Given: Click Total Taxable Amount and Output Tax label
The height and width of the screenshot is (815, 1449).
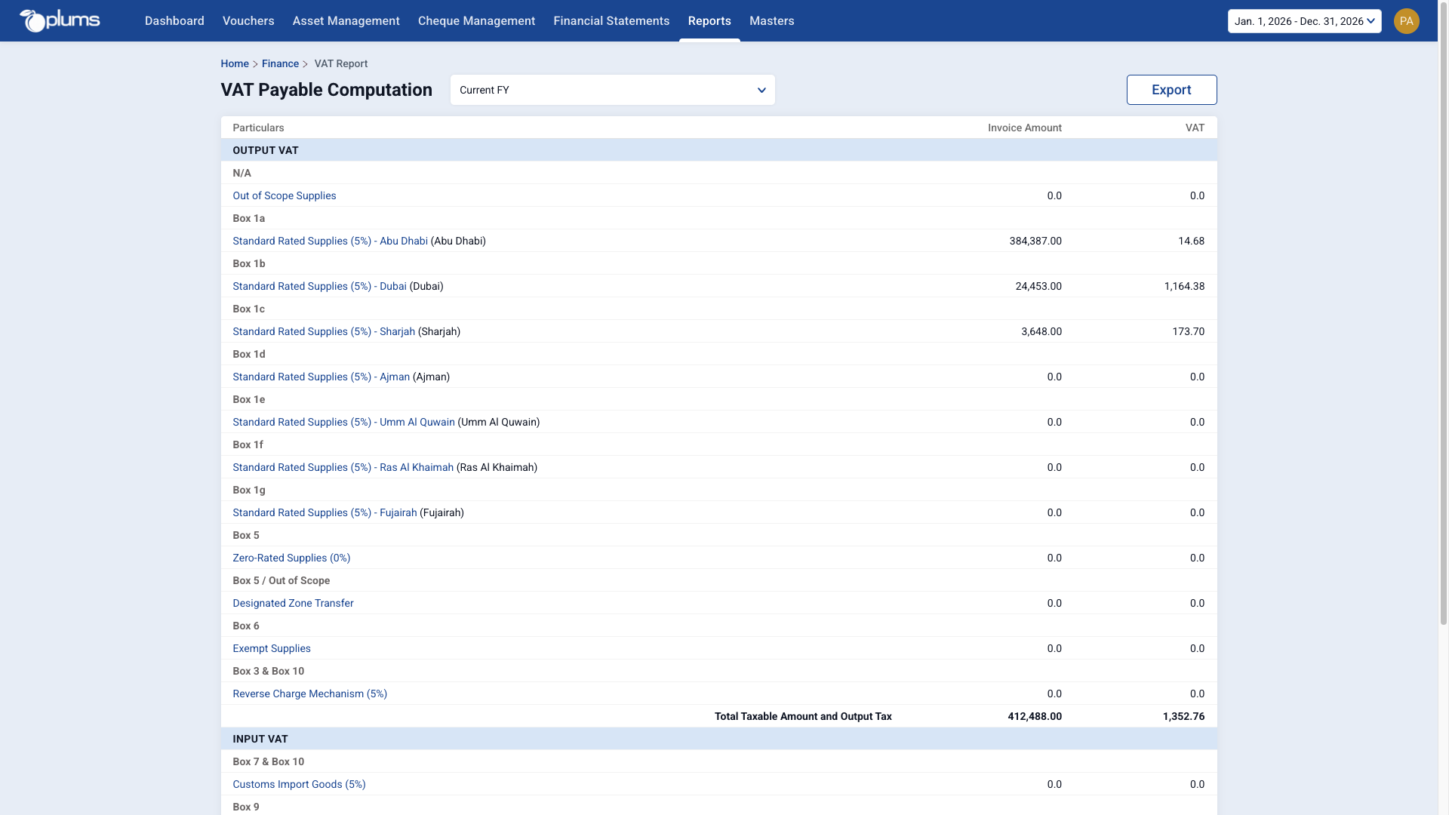Looking at the screenshot, I should tap(803, 716).
